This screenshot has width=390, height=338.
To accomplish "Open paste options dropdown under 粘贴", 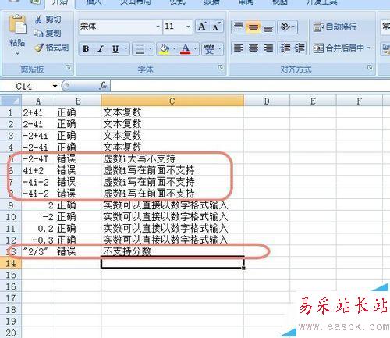I will [x=17, y=53].
